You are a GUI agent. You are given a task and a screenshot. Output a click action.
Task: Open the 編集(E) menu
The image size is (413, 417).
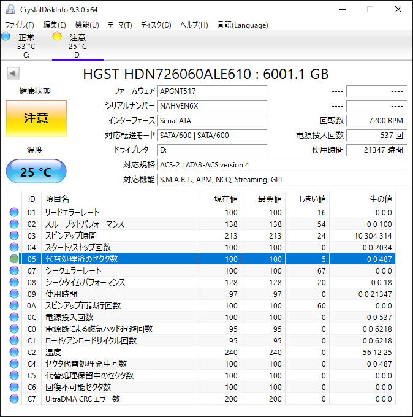55,25
